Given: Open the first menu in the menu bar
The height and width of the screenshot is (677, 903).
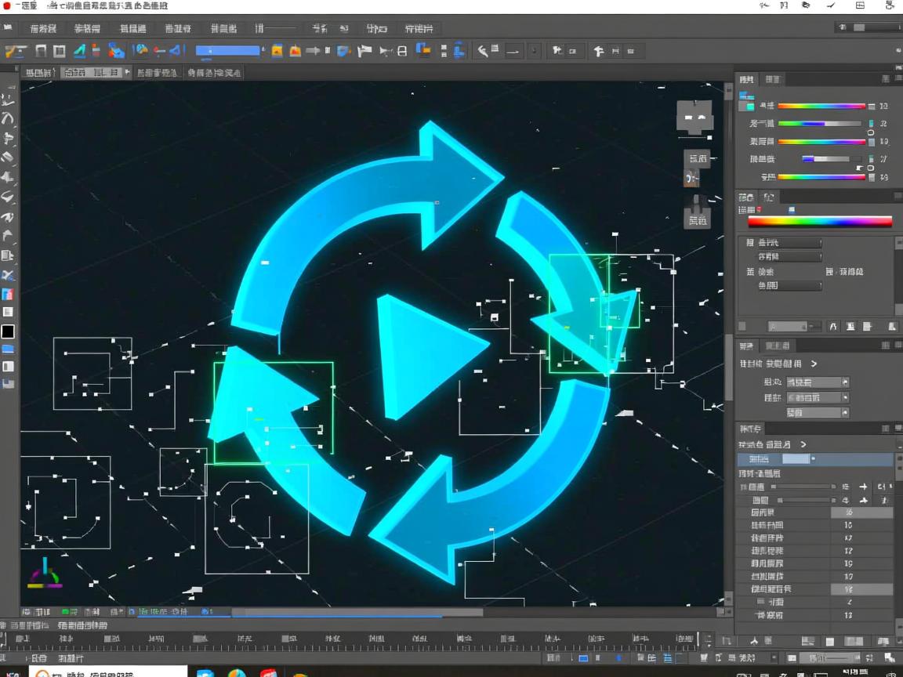Looking at the screenshot, I should click(x=43, y=28).
